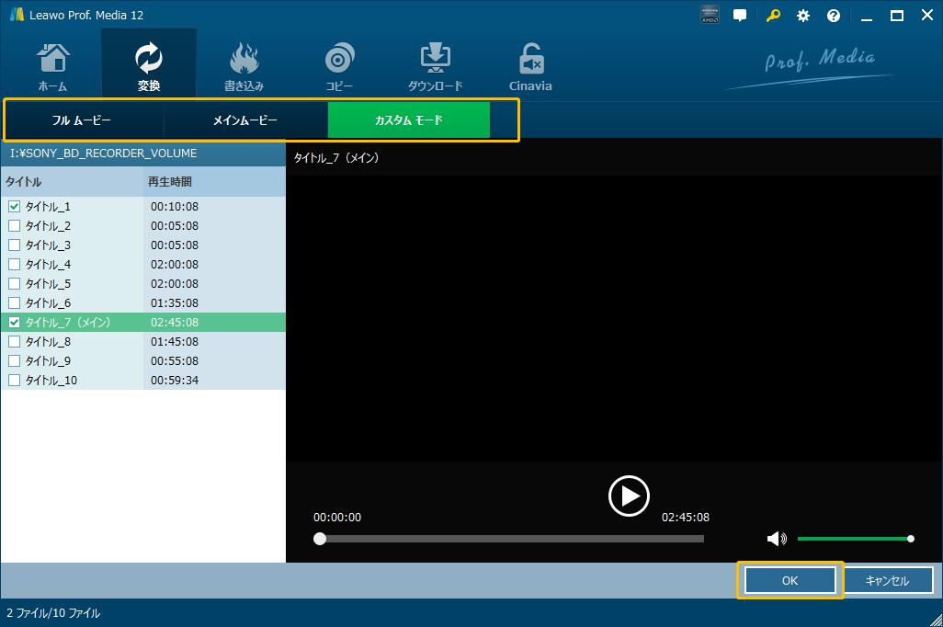Screen dimensions: 943x627
Task: Uncheck タイトル_1 checkbox
Action: point(15,206)
